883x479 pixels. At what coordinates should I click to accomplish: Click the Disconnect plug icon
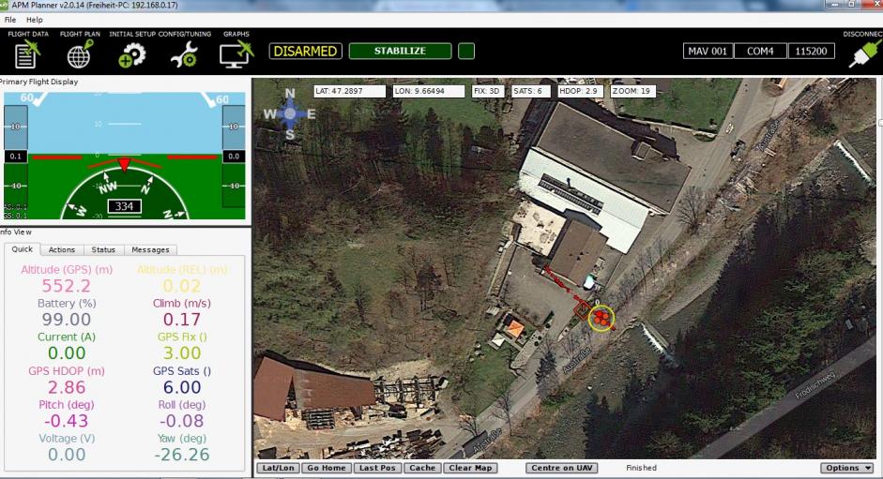(864, 54)
